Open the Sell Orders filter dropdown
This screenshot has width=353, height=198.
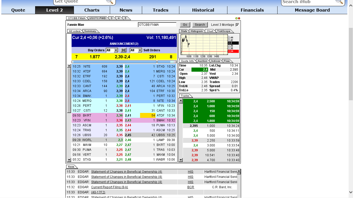point(136,50)
